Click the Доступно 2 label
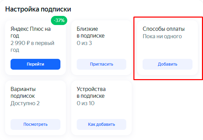 tap(25, 103)
